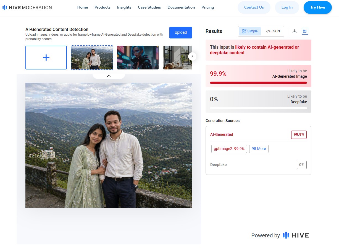Download the detection results
This screenshot has height=249, width=339.
[x=295, y=31]
